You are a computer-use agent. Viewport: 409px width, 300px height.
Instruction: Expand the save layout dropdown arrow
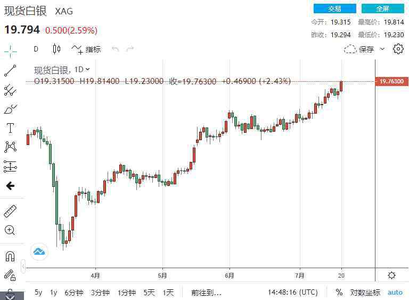click(x=382, y=49)
